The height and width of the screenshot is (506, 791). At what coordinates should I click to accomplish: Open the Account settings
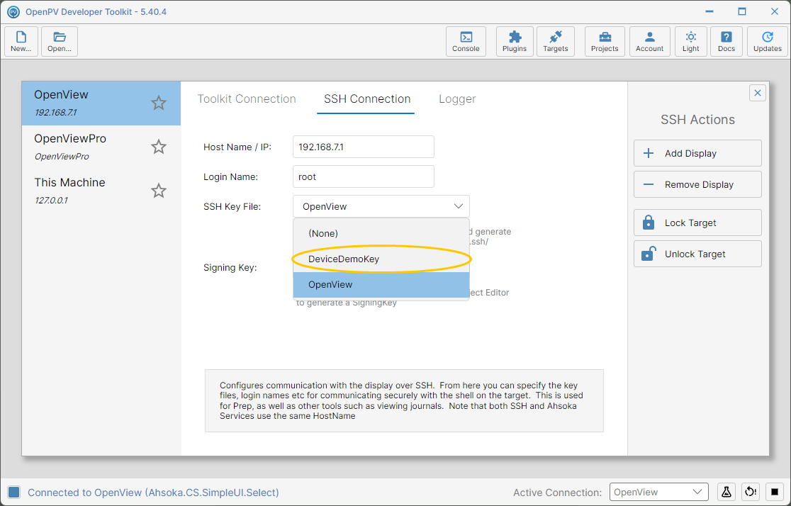[650, 41]
